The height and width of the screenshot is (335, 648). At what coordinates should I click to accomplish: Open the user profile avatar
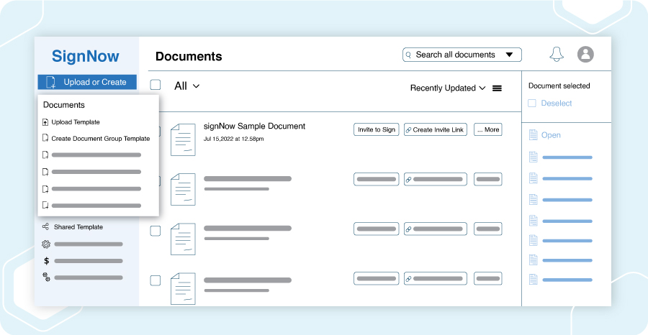[585, 55]
